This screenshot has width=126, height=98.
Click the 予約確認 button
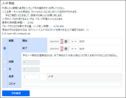click(x=16, y=93)
